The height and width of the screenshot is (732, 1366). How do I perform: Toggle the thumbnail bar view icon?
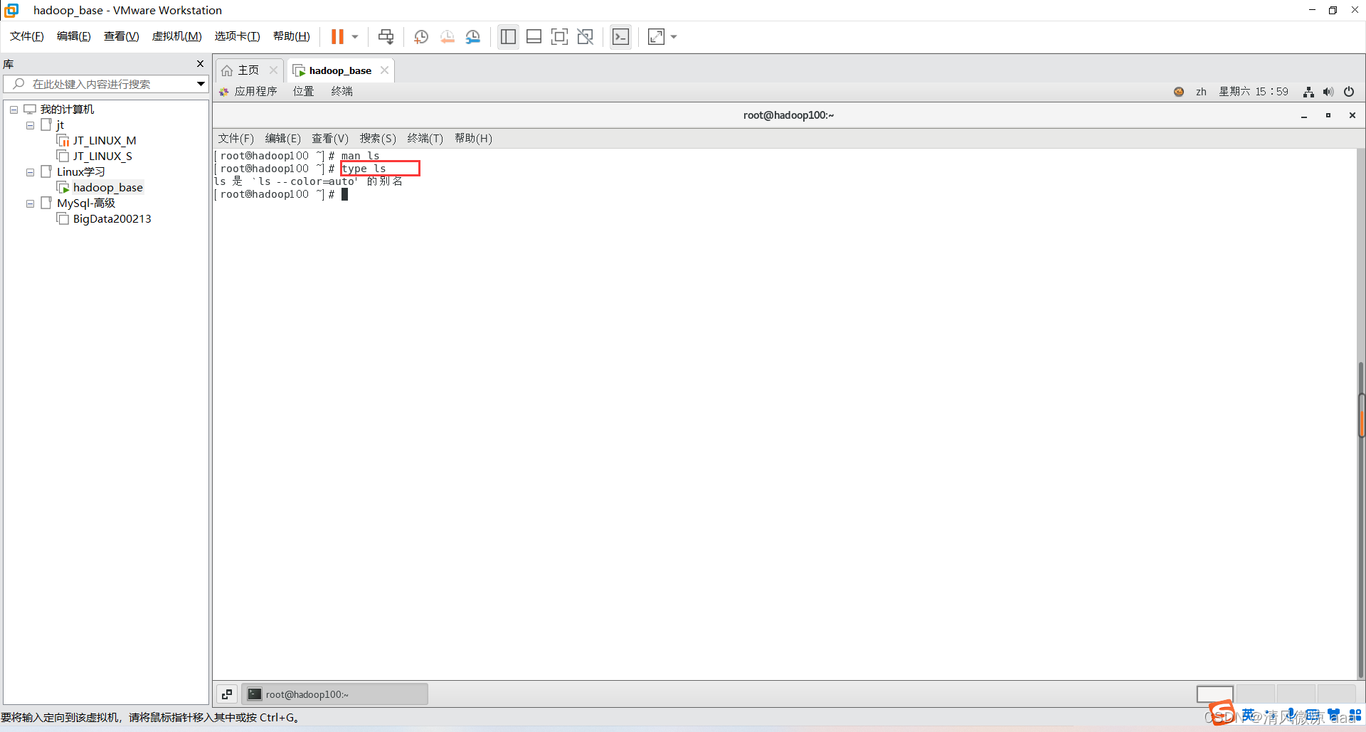(x=534, y=36)
